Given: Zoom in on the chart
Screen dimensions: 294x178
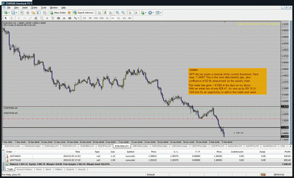Looking at the screenshot, I should (118, 13).
